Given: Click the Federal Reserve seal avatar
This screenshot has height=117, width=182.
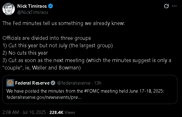Looking at the screenshot, I should tap(10, 83).
